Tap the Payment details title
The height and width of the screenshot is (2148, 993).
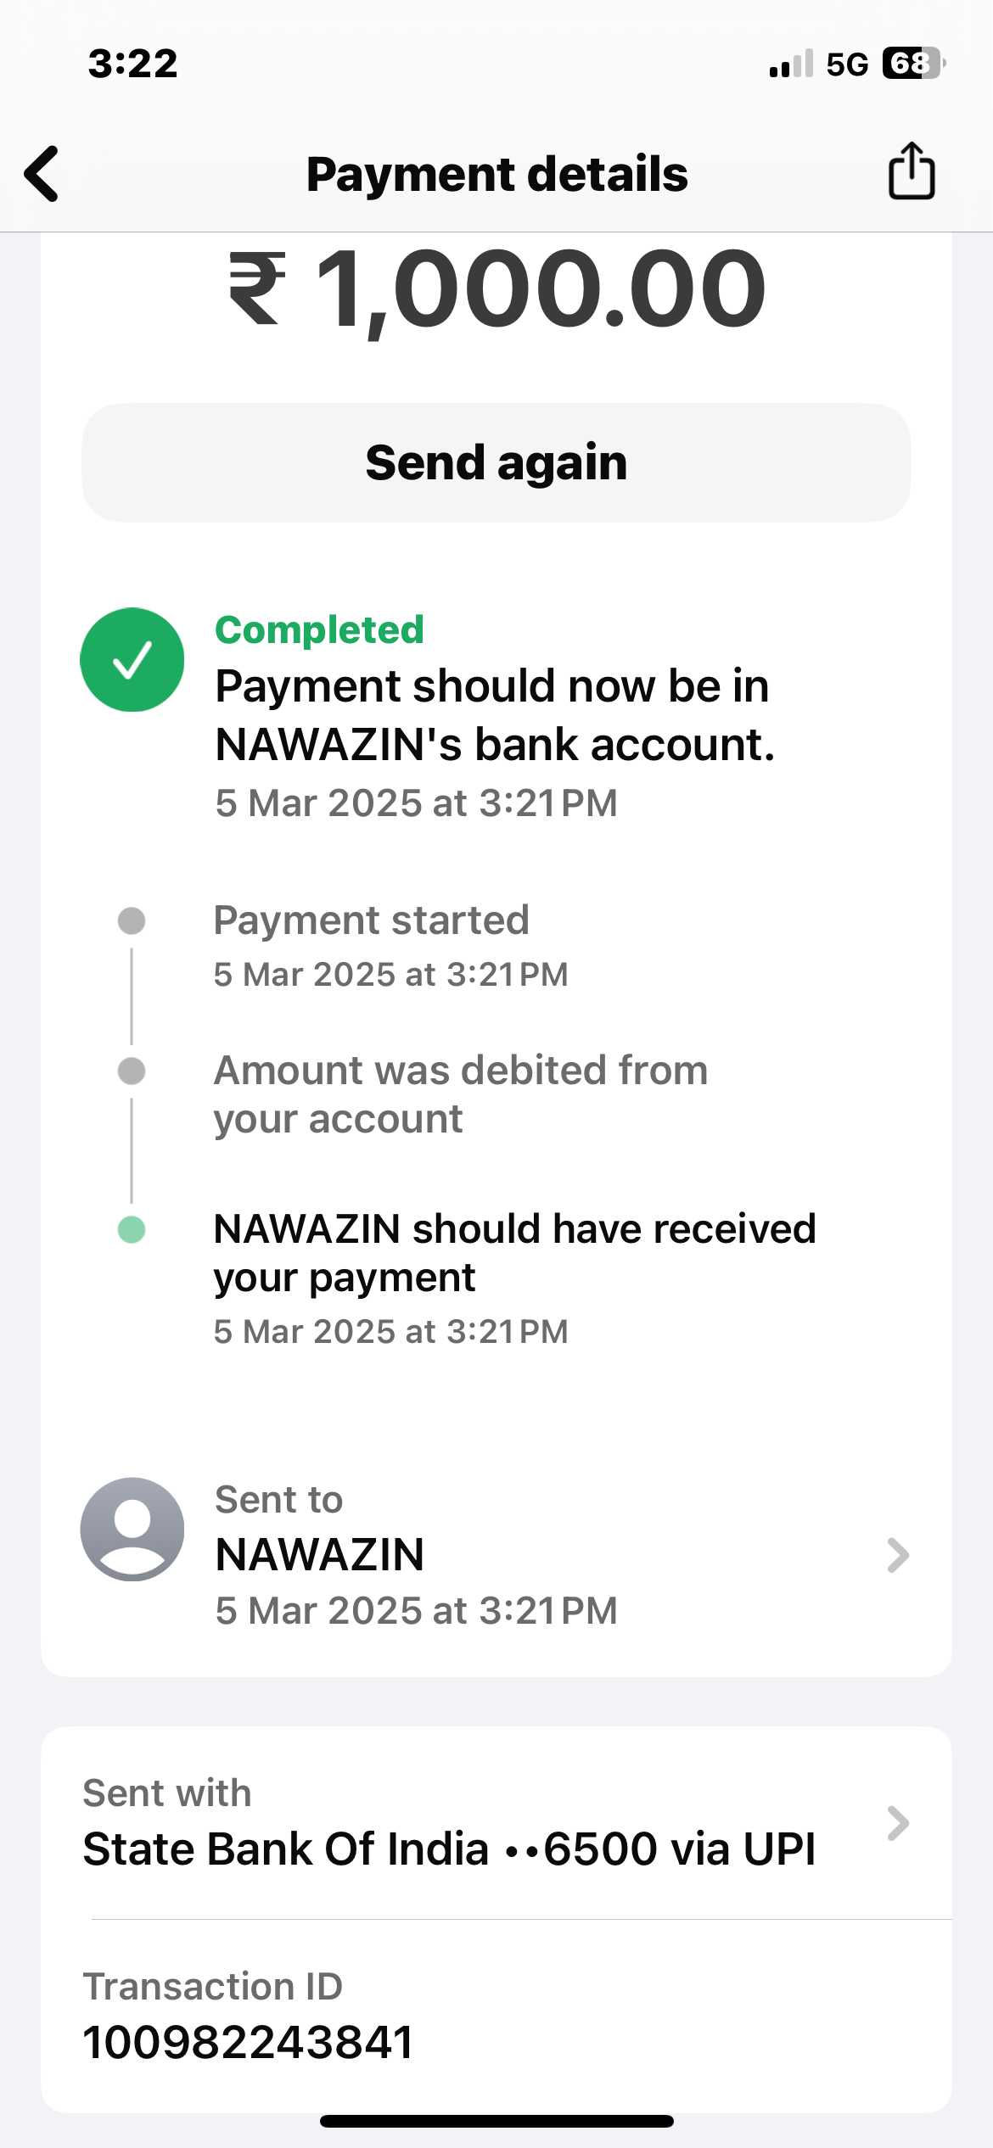[497, 174]
